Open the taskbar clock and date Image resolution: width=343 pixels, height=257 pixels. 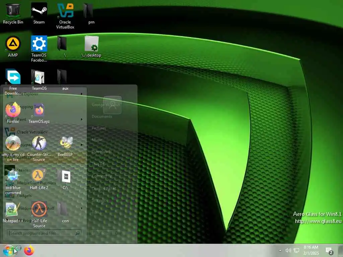311,250
